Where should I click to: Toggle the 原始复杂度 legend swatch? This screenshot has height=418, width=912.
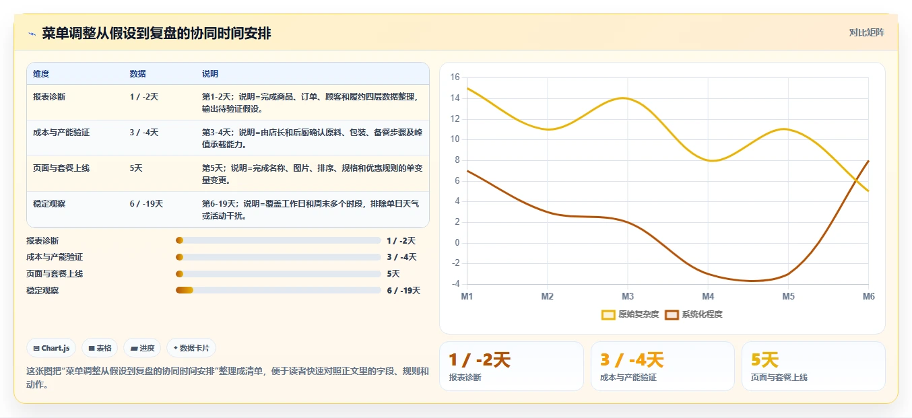click(608, 314)
